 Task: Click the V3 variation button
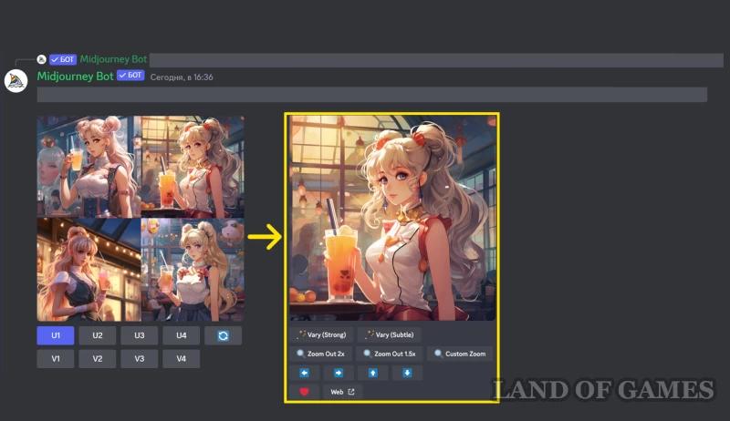pos(140,359)
